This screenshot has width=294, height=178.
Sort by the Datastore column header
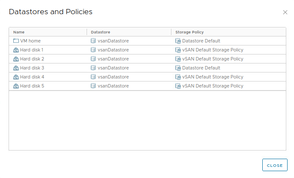click(x=101, y=32)
